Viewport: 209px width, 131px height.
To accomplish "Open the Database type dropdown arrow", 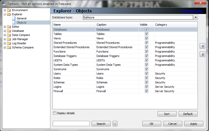I will 195,17.
